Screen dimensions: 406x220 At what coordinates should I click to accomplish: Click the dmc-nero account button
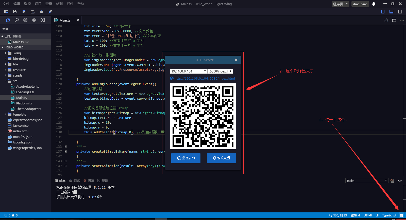pos(360,4)
